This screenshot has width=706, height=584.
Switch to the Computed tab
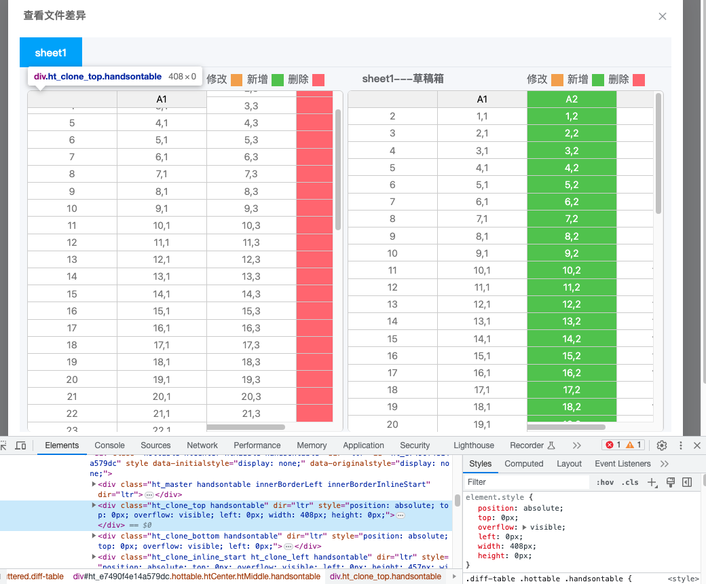[523, 464]
